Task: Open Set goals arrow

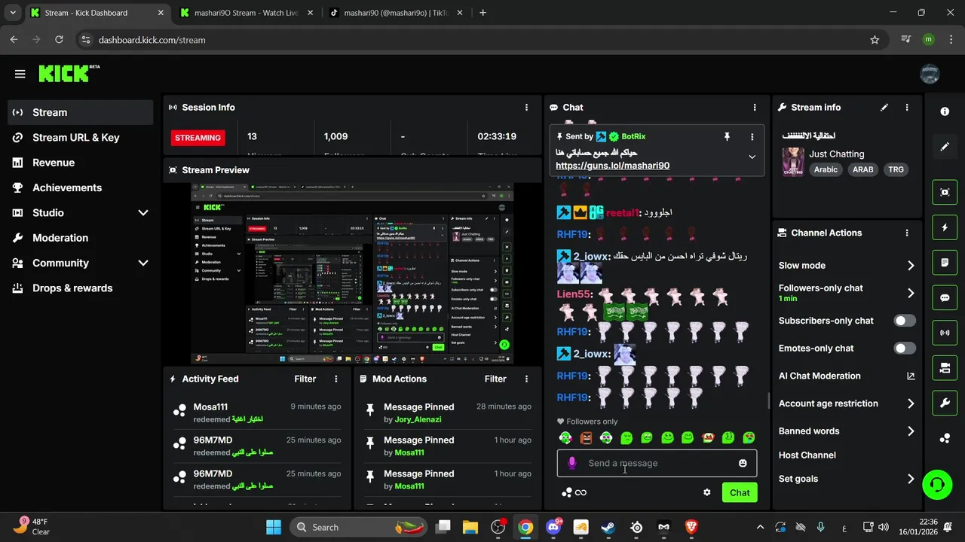Action: [911, 480]
